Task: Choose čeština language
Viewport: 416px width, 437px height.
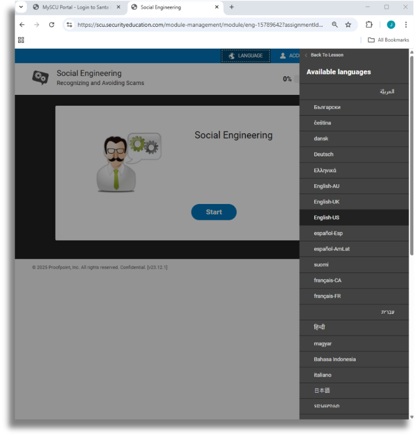Action: click(x=354, y=123)
